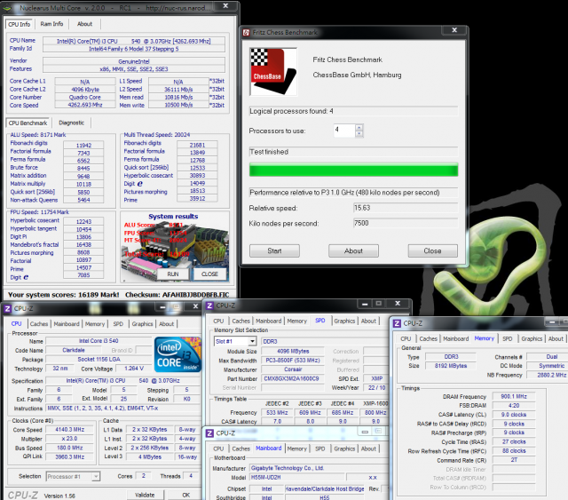Click the CPU-Z icon of the SPD window
This screenshot has width=568, height=500.
pos(209,306)
